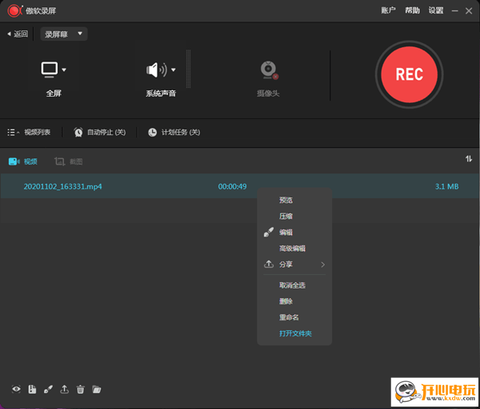Screen dimensions: 480x409
Task: Open folder icon in bottom toolbar
Action: 97,389
